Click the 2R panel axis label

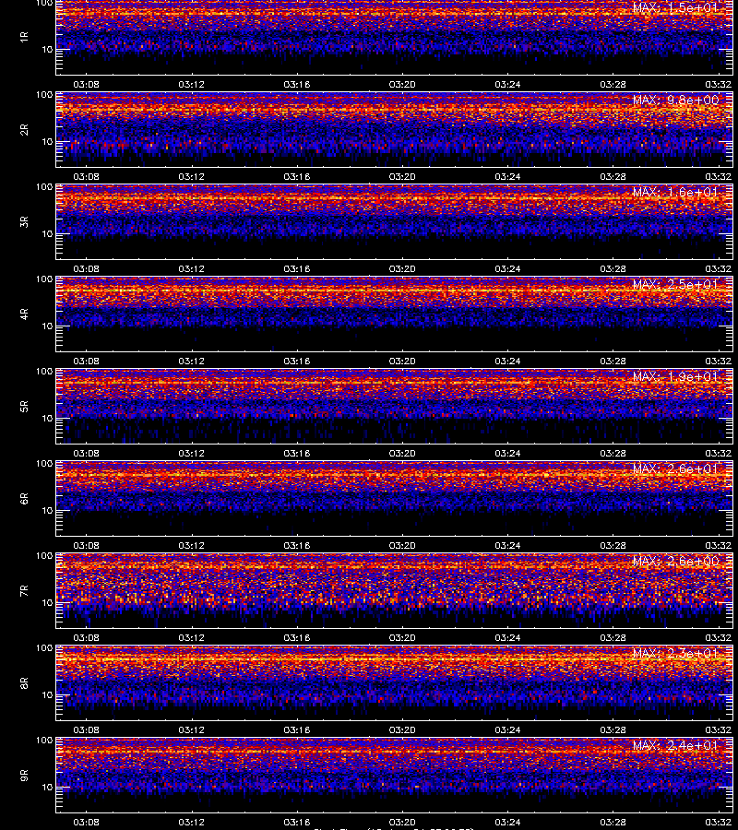(24, 130)
